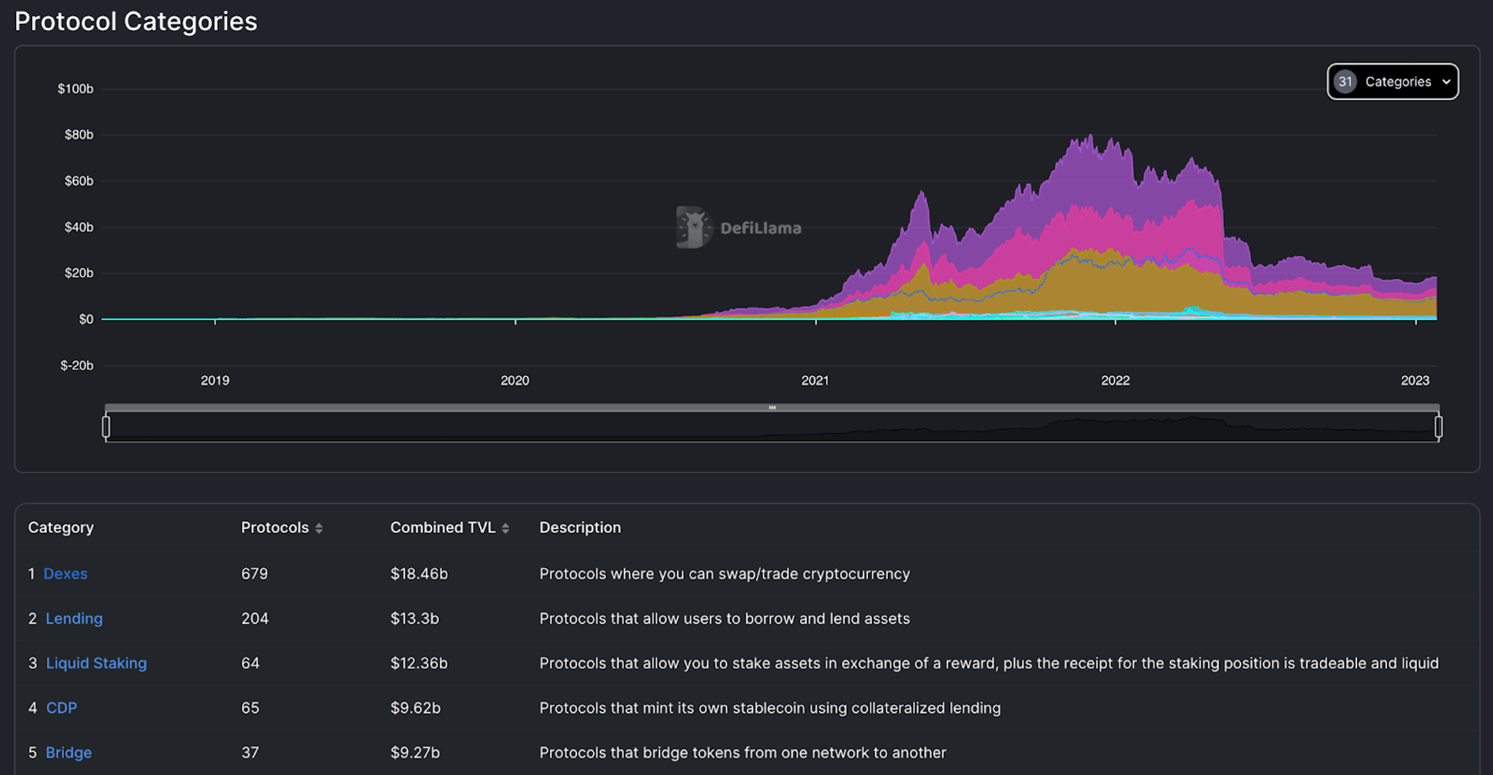Click the center grip of range bar
1493x775 pixels.
click(x=772, y=408)
